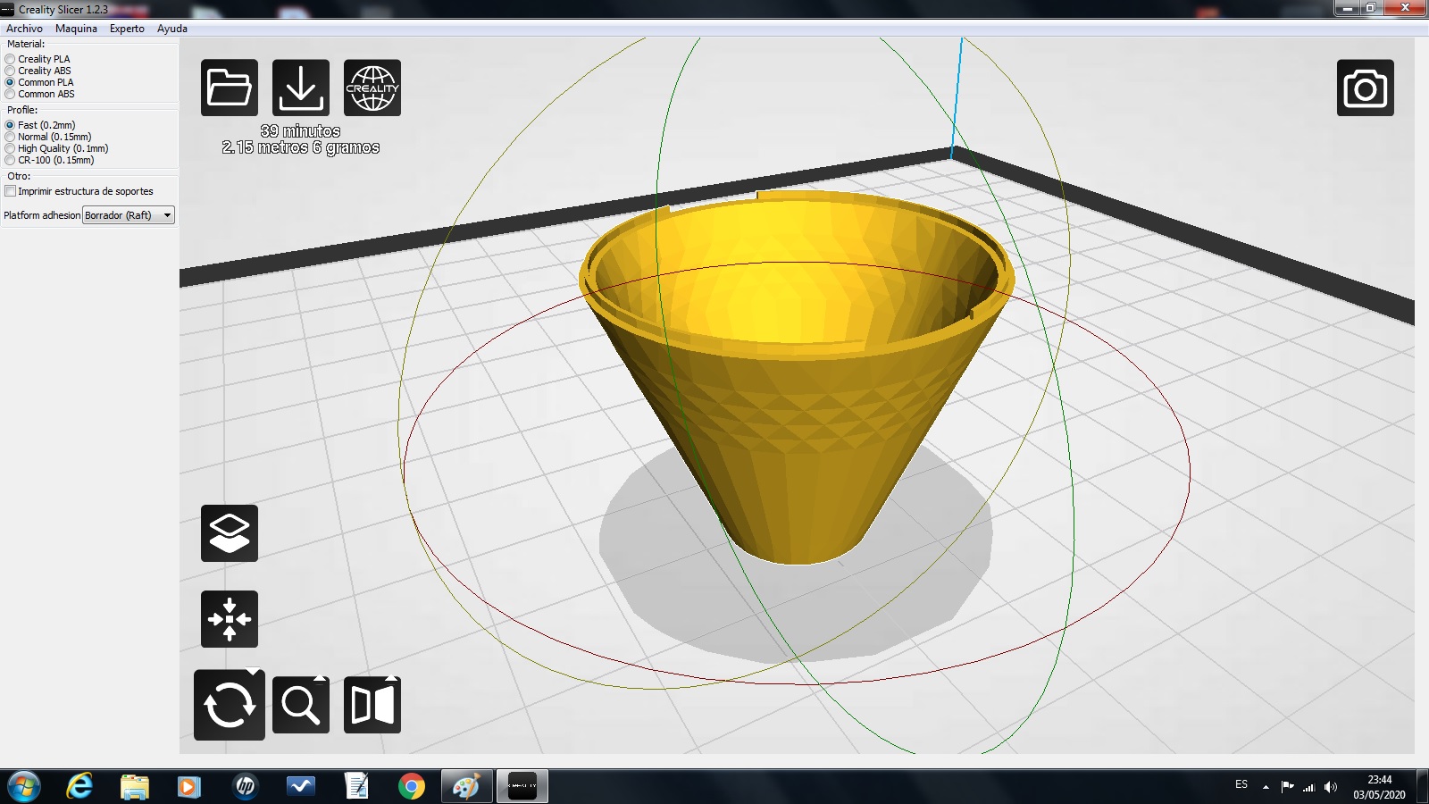Open the Experto menu
The width and height of the screenshot is (1429, 804).
127,29
